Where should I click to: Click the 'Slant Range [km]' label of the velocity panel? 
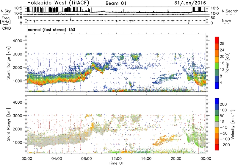8,124
